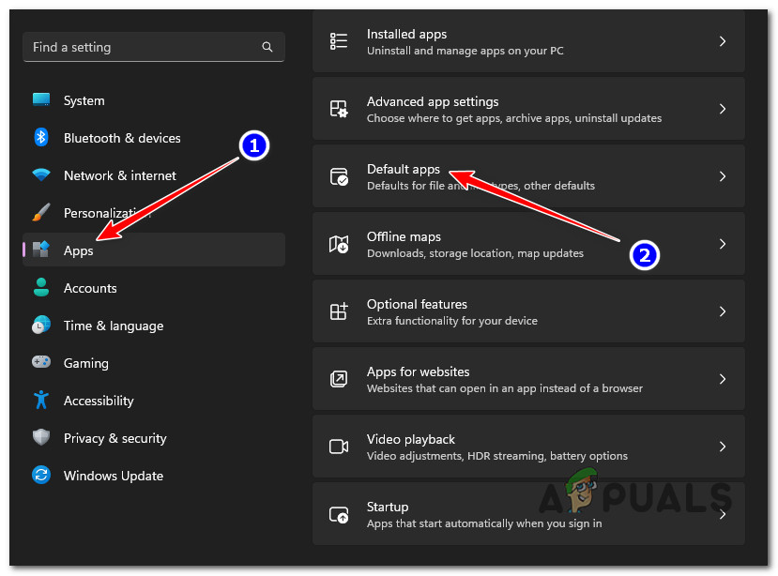Click 'Extra functionality for your device'

pos(452,321)
